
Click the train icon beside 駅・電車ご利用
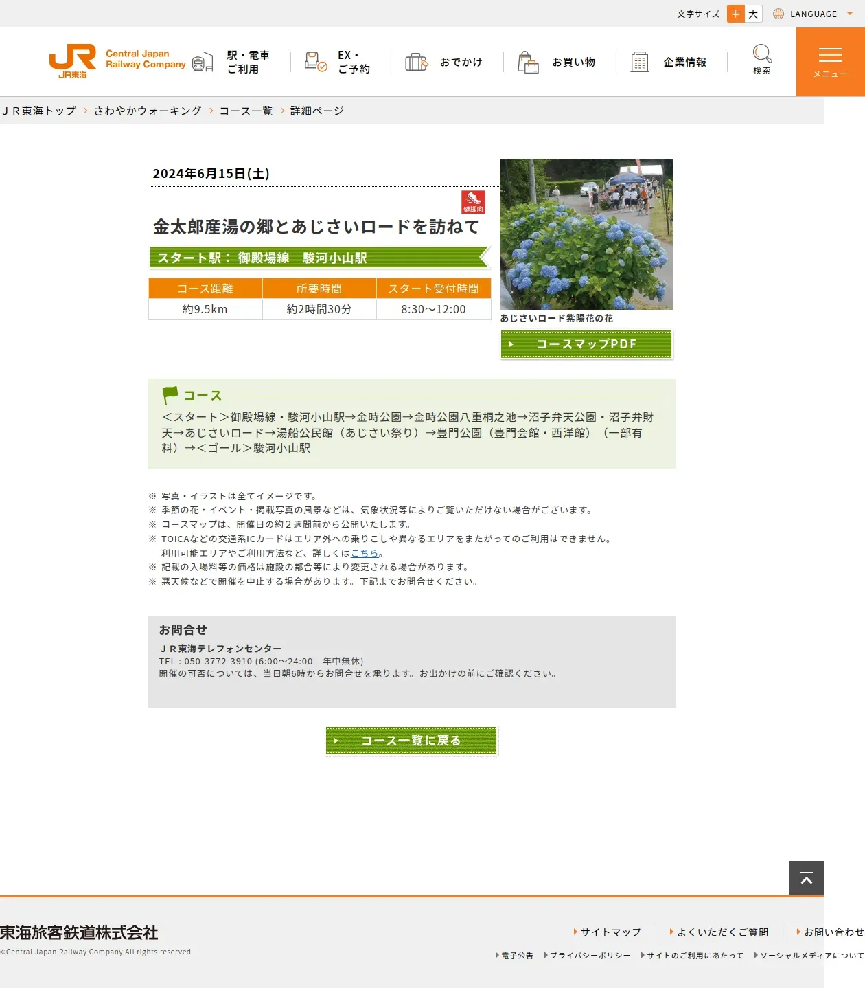click(203, 63)
